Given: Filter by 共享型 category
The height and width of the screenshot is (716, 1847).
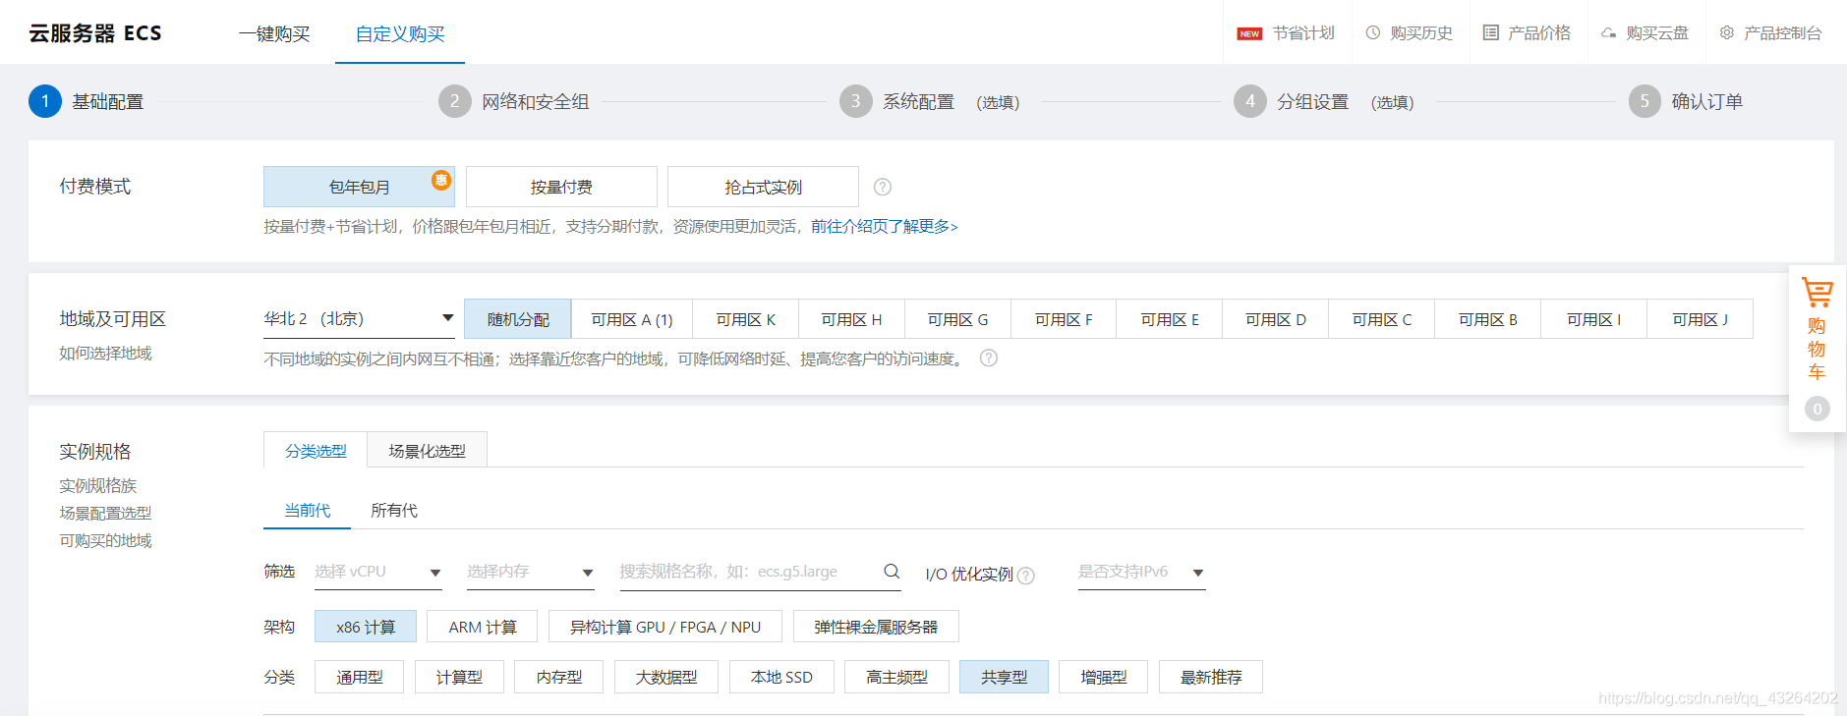Looking at the screenshot, I should [x=1004, y=677].
